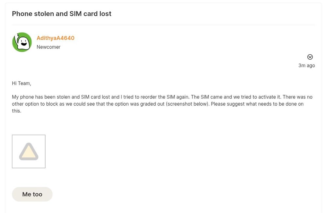Click the divider line below the title

click(163, 25)
